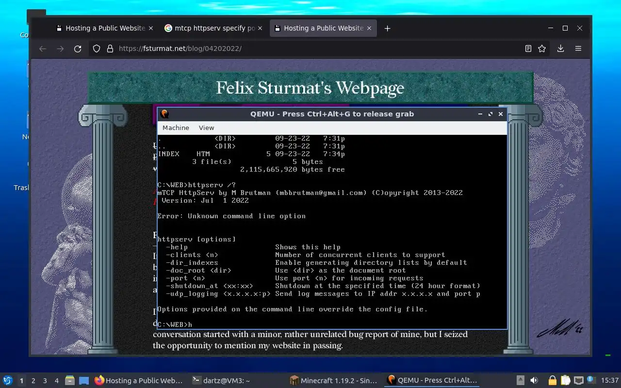Open a new Firefox tab
The image size is (621, 388).
coord(387,28)
